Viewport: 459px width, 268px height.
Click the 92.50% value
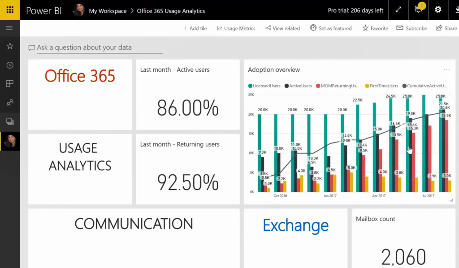(188, 182)
